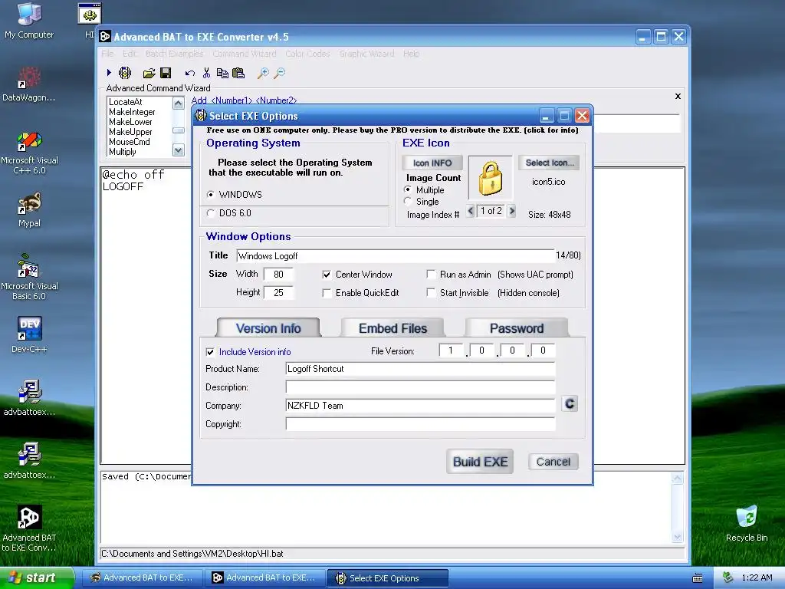The width and height of the screenshot is (785, 589).
Task: Click the empty Description input field
Action: (420, 387)
